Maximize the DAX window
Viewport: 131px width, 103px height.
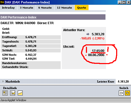pyautogui.click(x=124, y=2)
